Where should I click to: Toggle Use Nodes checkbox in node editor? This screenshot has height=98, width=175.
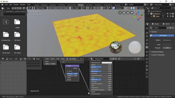pos(67,59)
